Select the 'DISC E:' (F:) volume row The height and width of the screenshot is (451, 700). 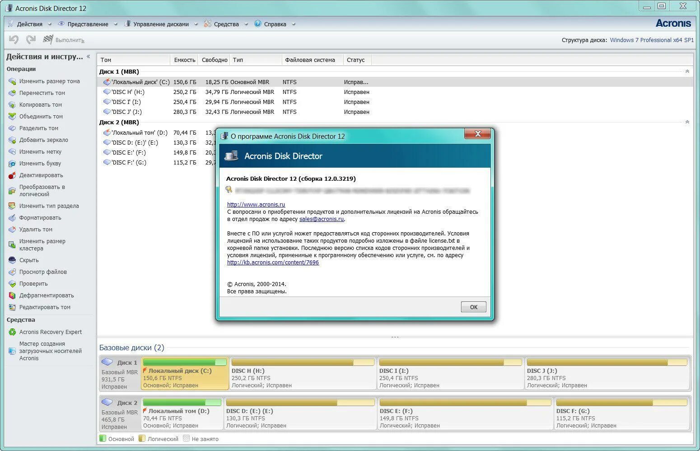[x=157, y=152]
